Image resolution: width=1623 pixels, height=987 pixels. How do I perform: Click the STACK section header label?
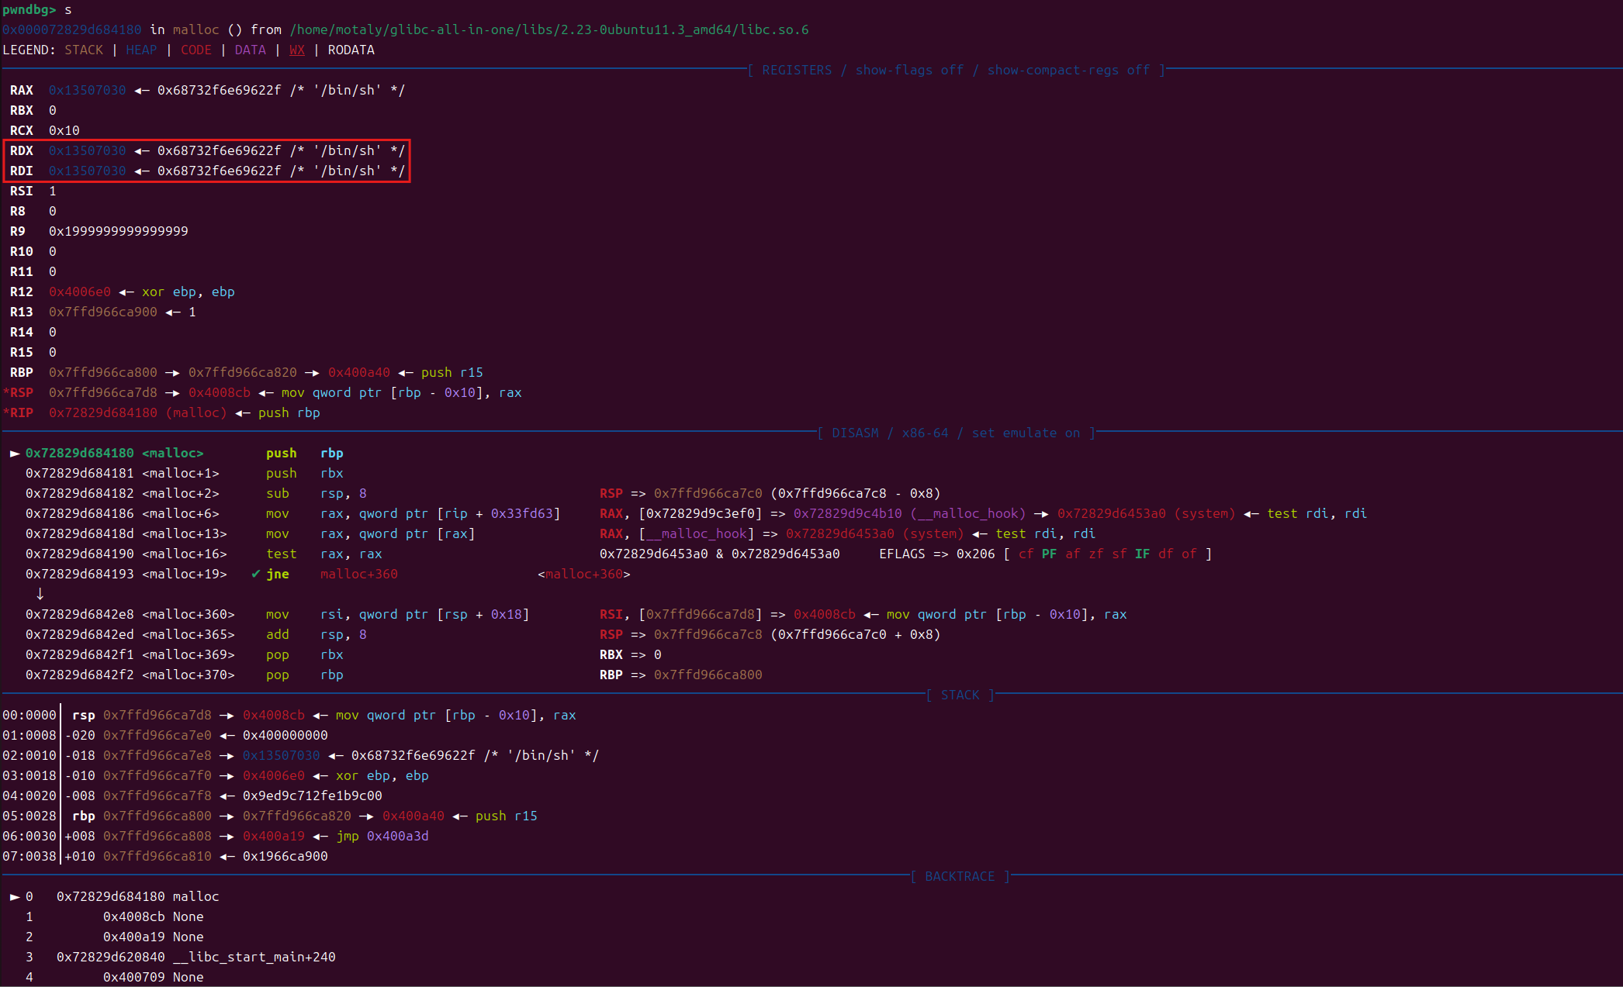pyautogui.click(x=960, y=695)
